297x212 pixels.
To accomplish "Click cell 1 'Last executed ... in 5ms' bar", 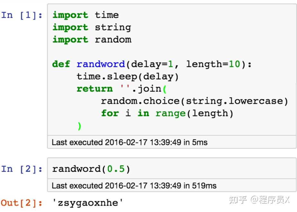I will pos(172,142).
